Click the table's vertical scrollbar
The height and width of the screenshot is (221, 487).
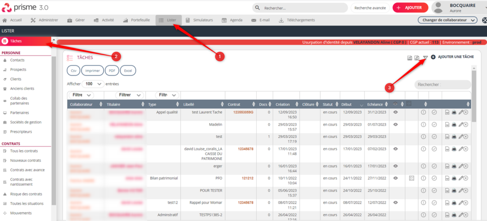473,143
